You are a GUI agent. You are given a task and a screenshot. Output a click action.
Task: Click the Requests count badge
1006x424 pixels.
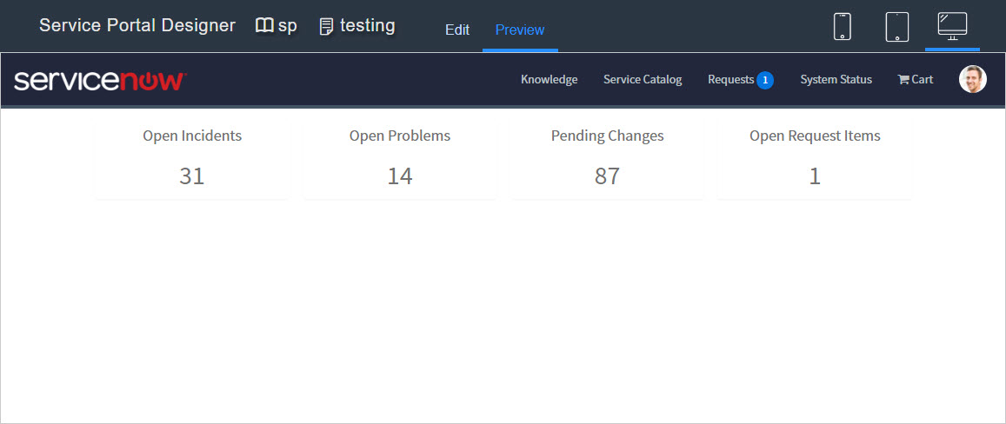[765, 80]
